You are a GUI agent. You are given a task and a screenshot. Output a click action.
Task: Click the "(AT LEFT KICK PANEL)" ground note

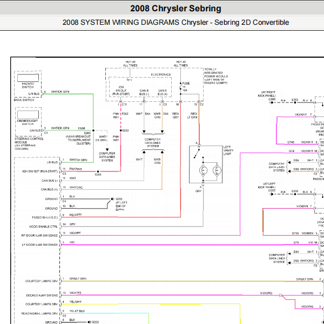[267, 185]
